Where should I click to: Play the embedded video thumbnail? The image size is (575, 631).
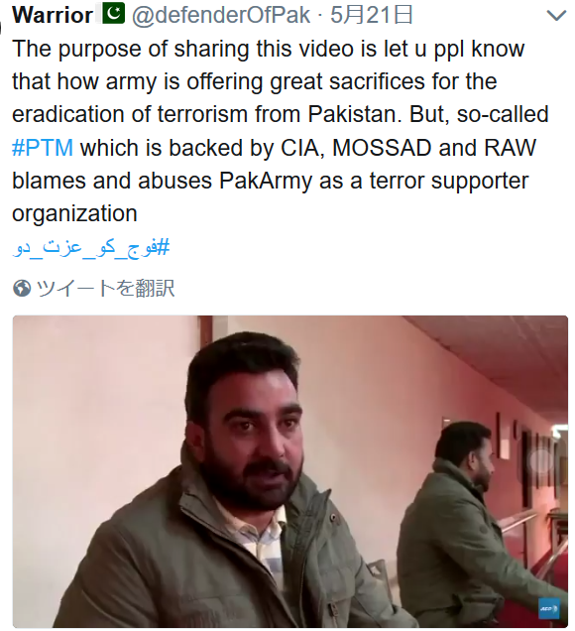point(289,471)
